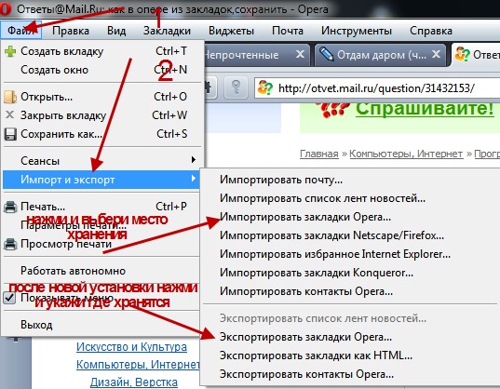Click the Opera logo in the title bar
This screenshot has height=389, width=500.
5,9
